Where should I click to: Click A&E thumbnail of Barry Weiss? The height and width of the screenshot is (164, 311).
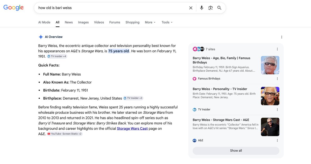[270, 127]
